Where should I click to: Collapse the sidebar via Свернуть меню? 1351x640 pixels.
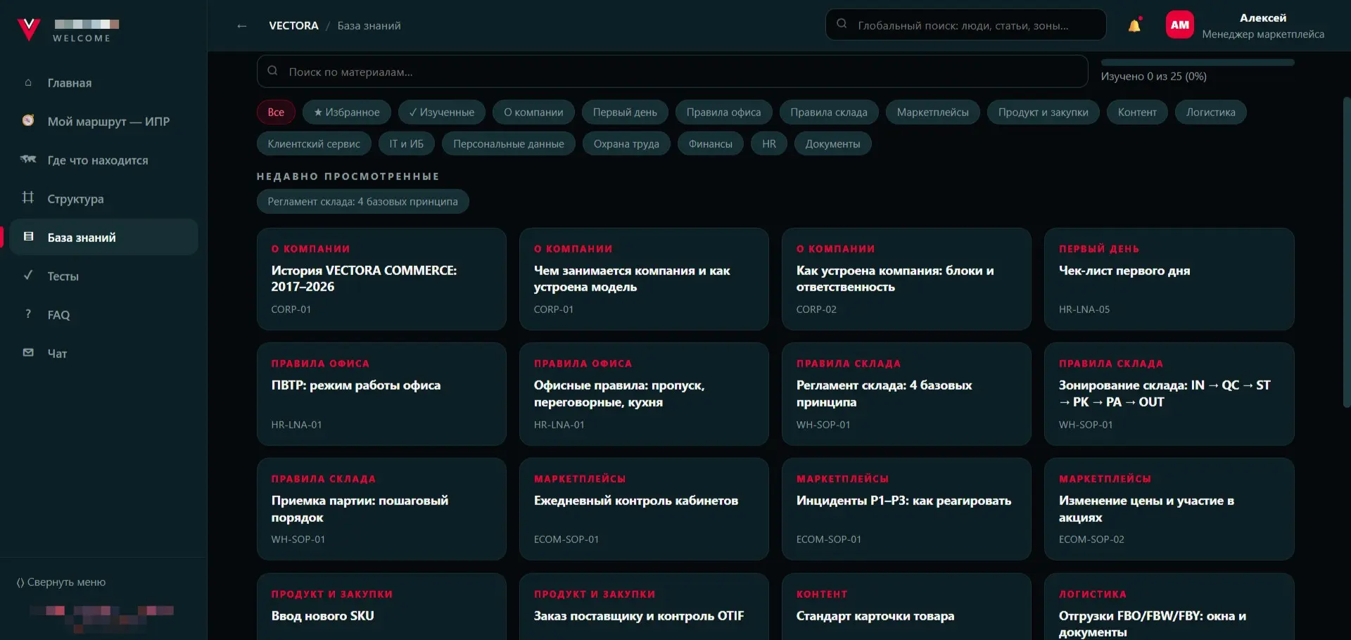point(61,582)
